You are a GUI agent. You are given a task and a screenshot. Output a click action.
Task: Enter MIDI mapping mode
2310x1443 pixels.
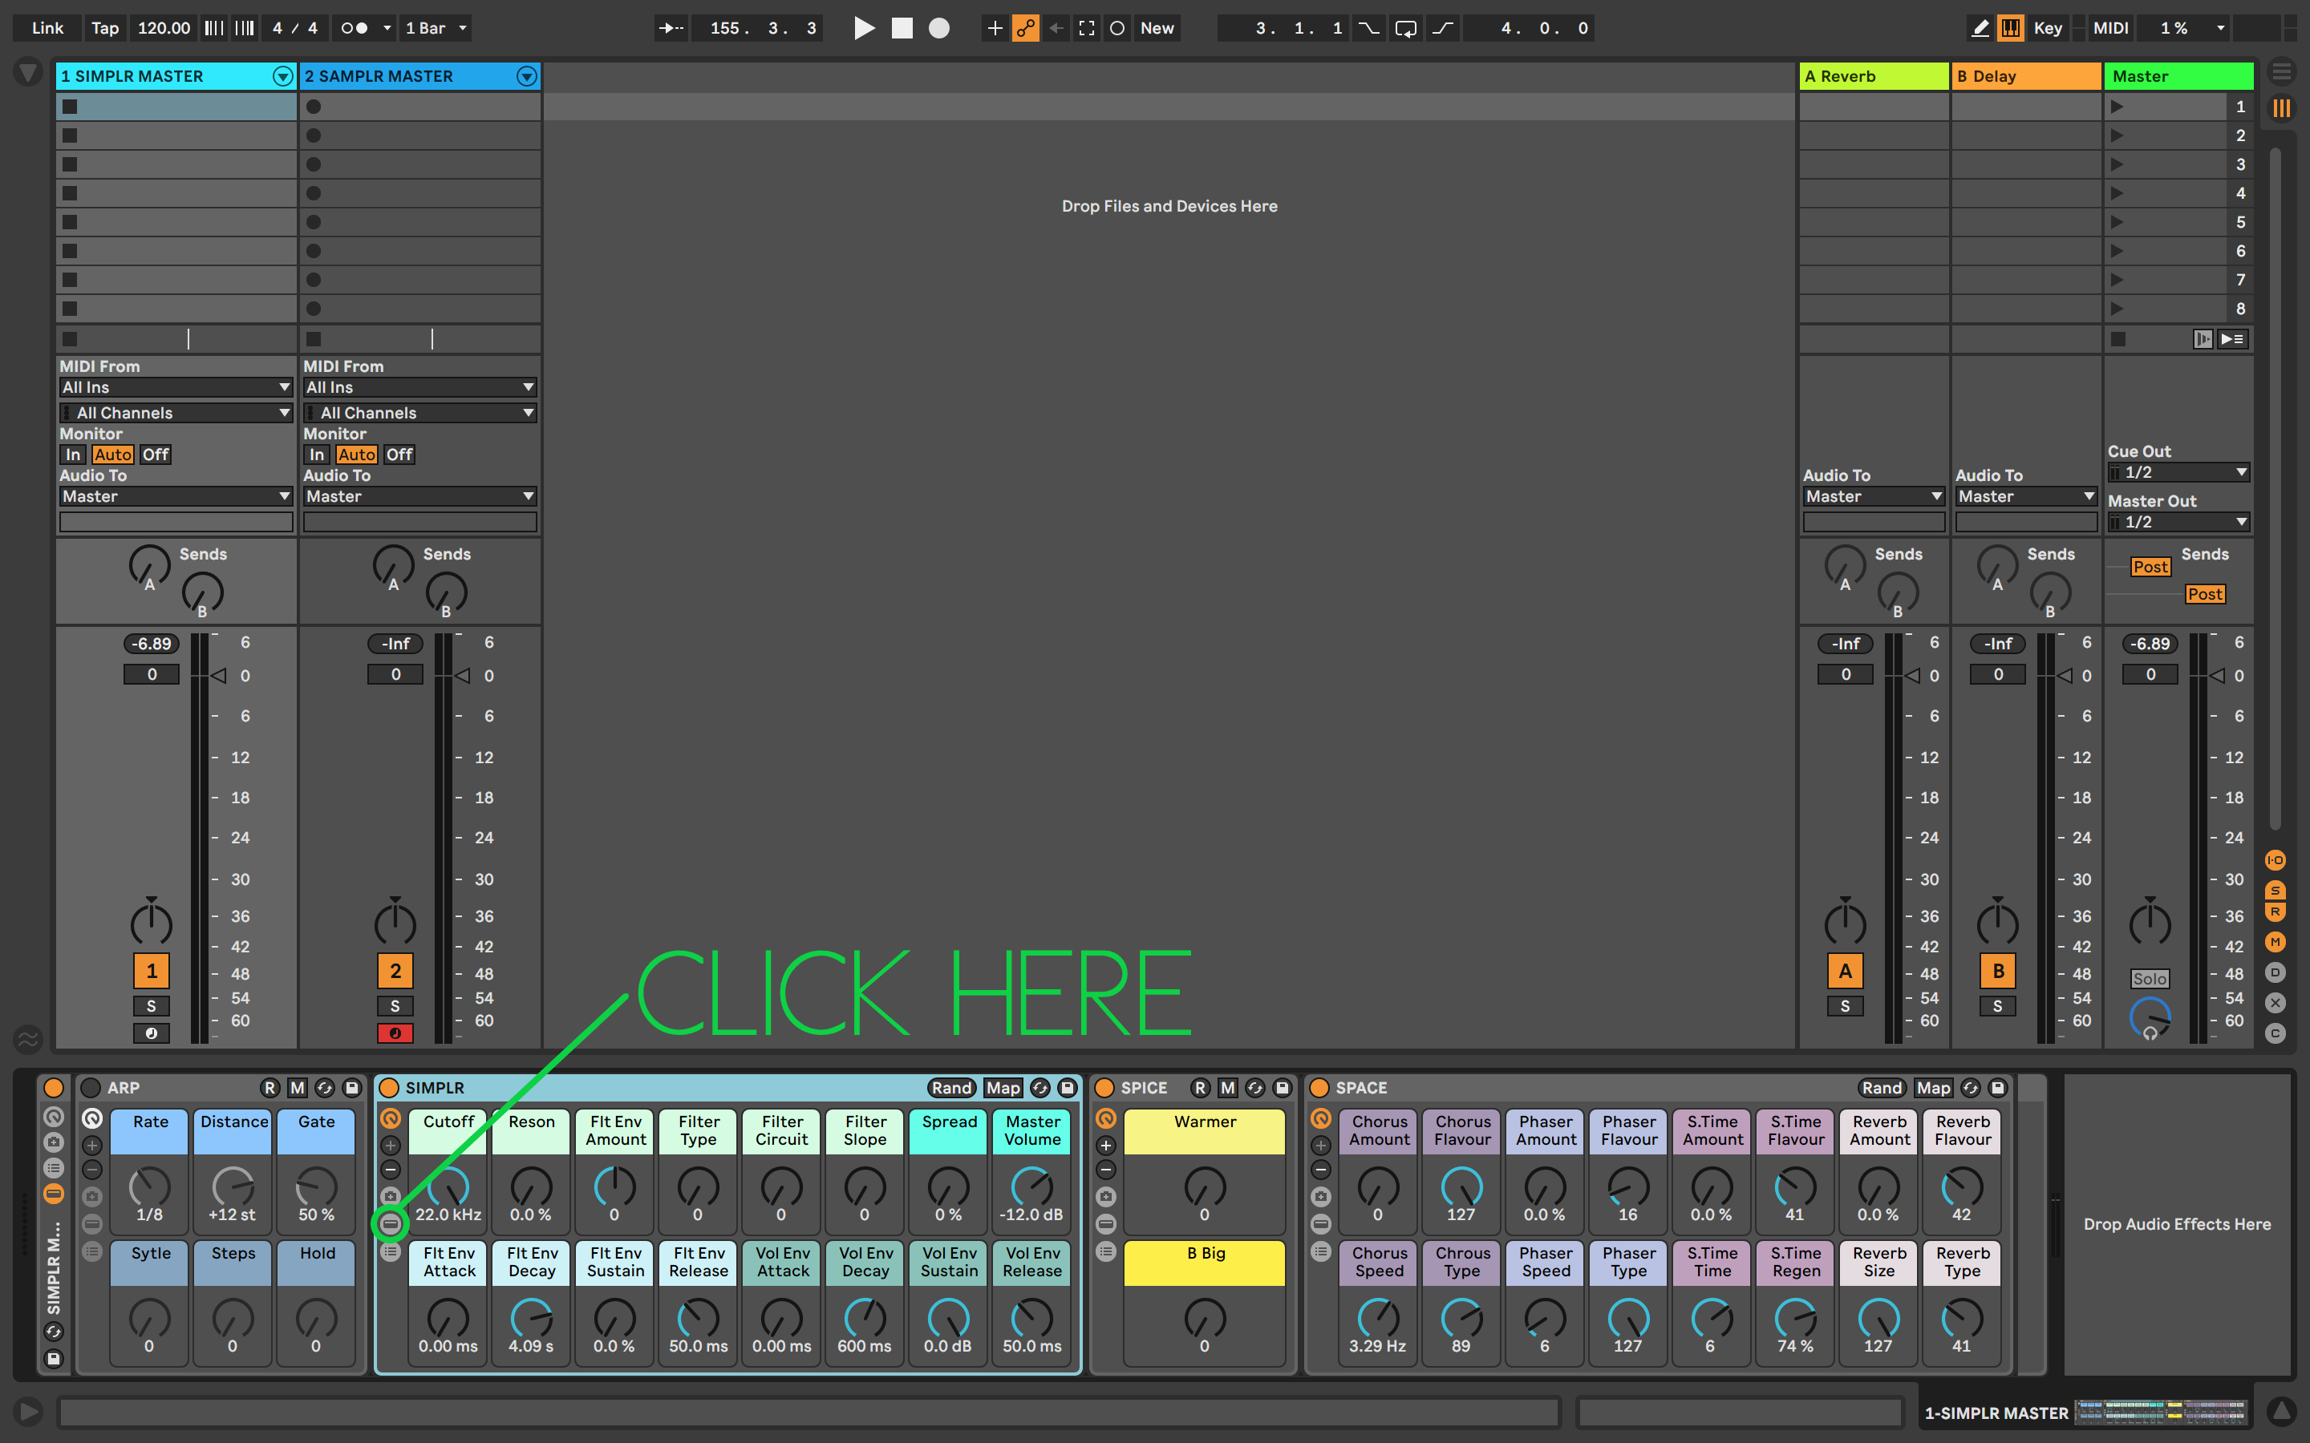[2110, 28]
